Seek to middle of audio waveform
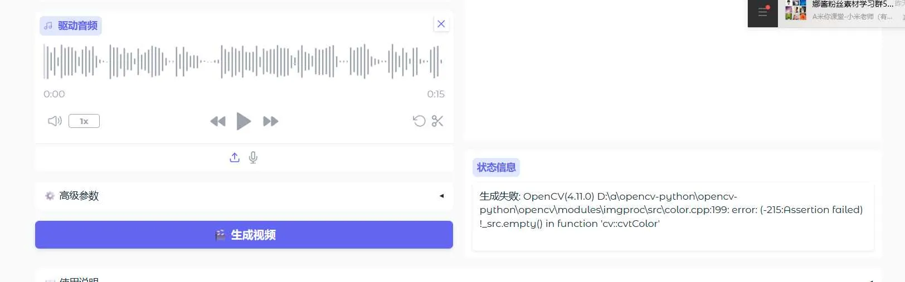 click(x=244, y=61)
